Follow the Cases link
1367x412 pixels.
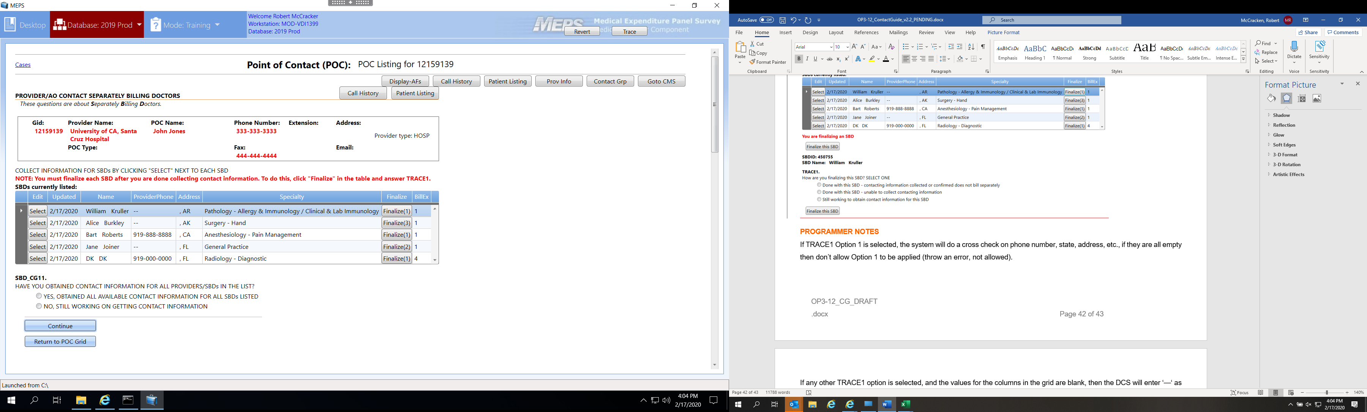pos(23,65)
